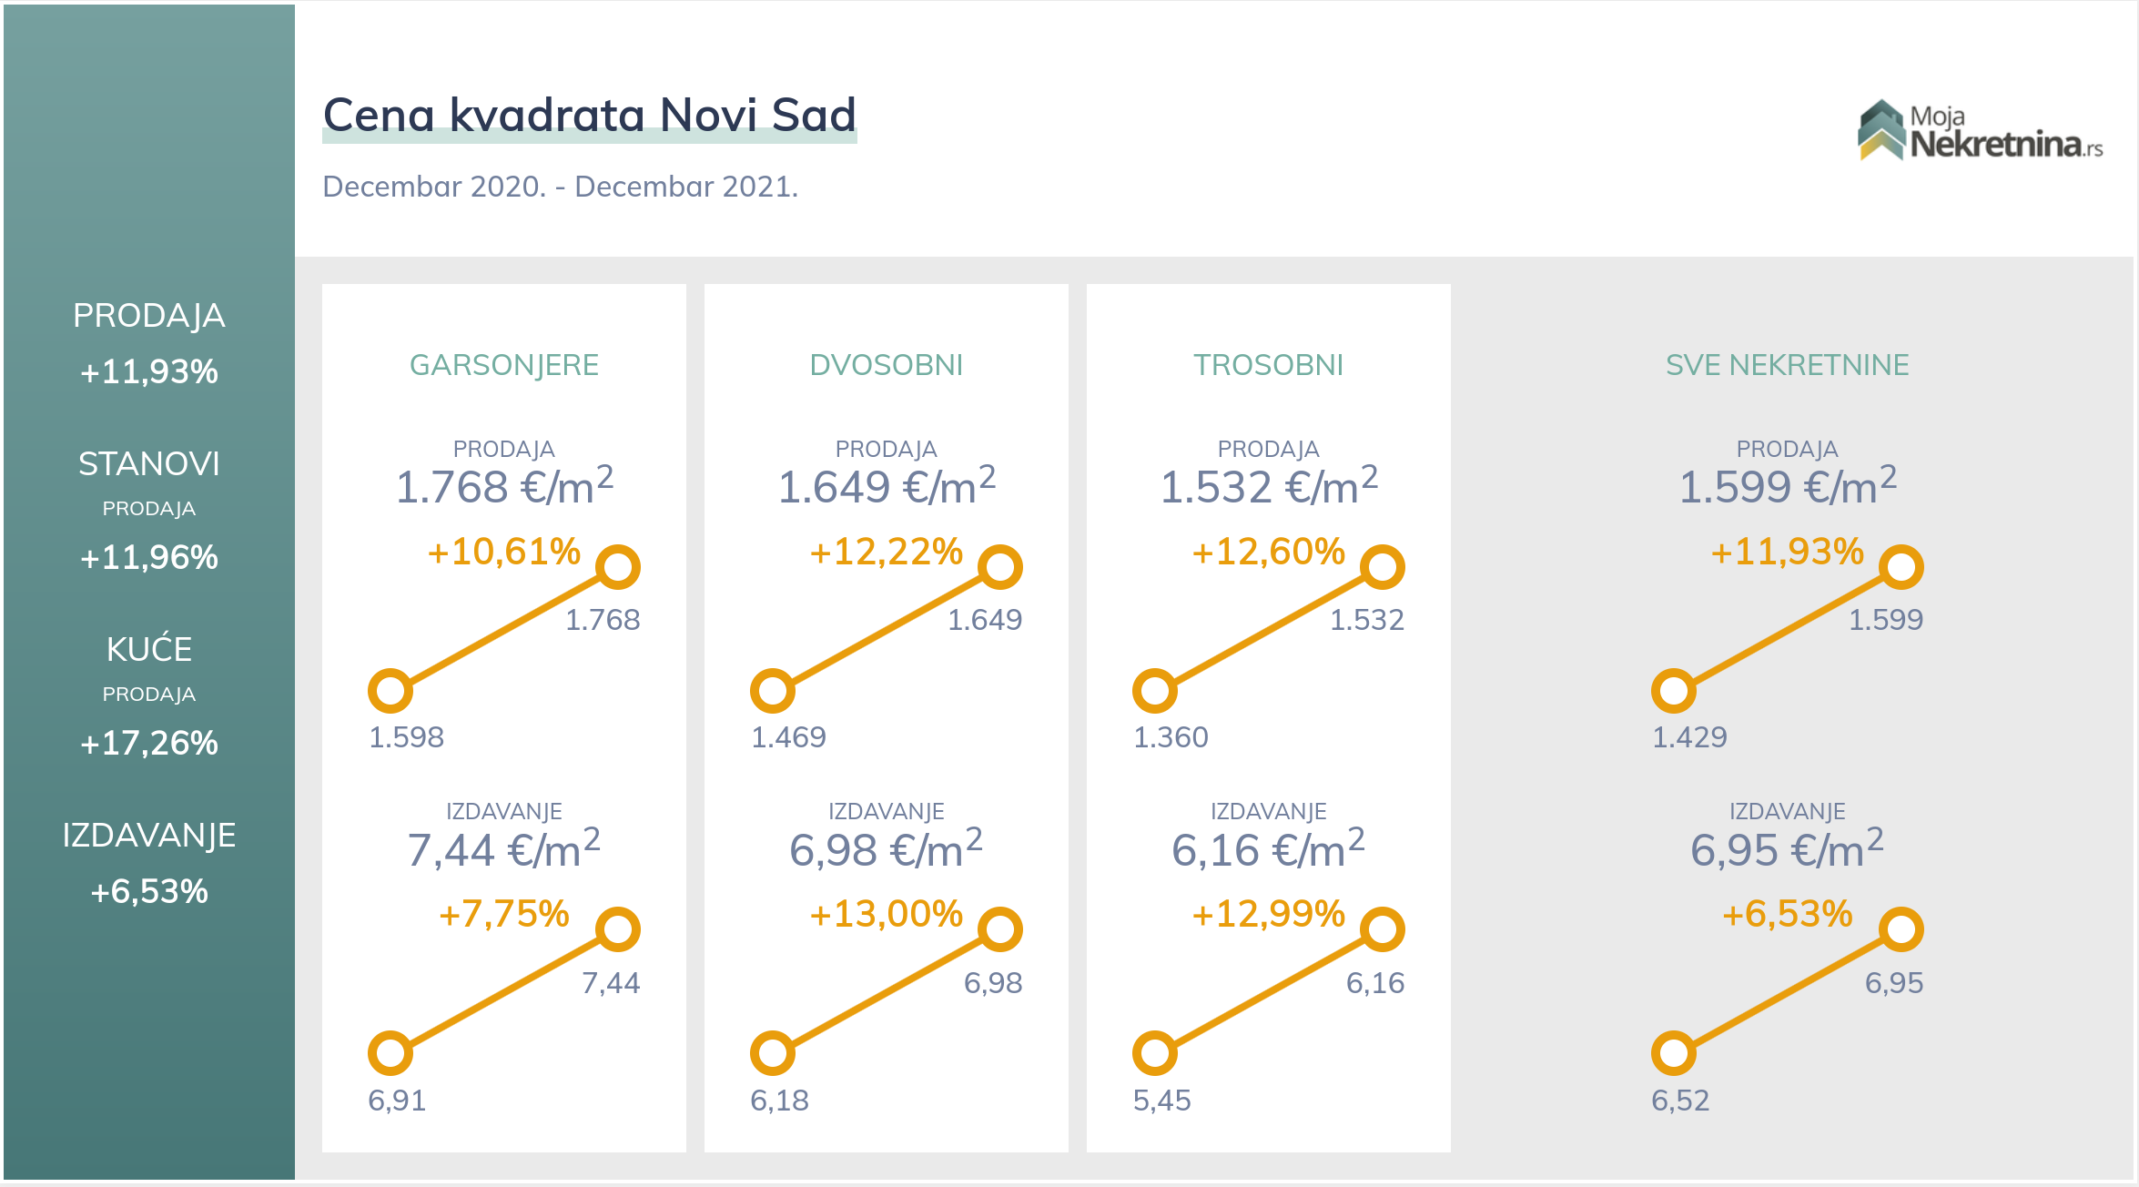Click the Cena kvadrata Novi Sad title
This screenshot has width=2139, height=1187.
coord(590,116)
